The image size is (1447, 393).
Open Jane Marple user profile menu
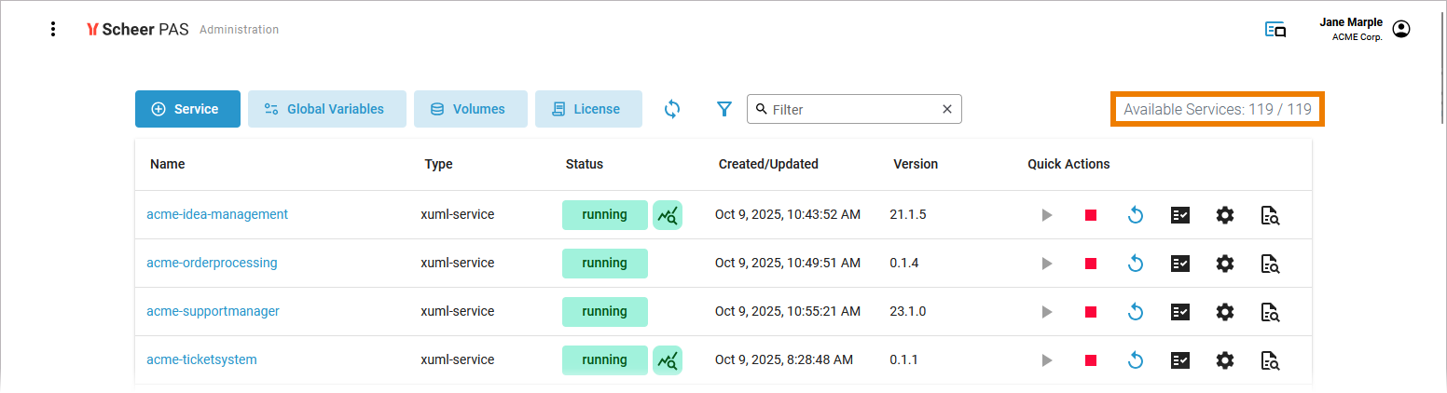1400,29
